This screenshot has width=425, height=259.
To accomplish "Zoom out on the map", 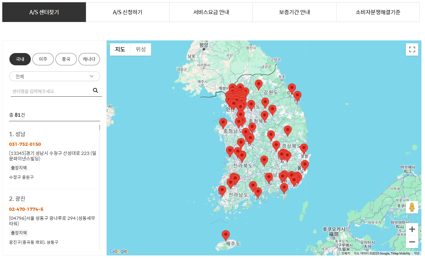I will coord(412,242).
